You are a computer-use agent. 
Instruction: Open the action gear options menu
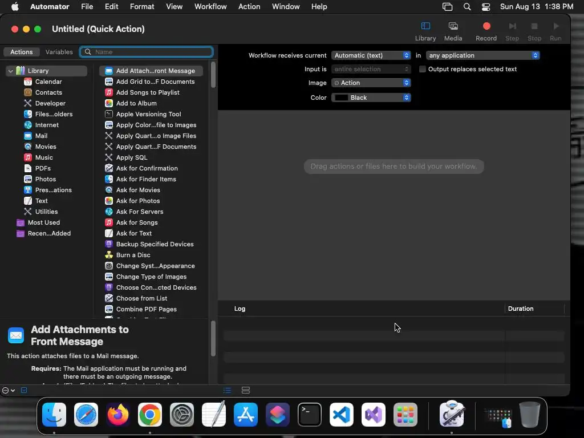[8, 390]
